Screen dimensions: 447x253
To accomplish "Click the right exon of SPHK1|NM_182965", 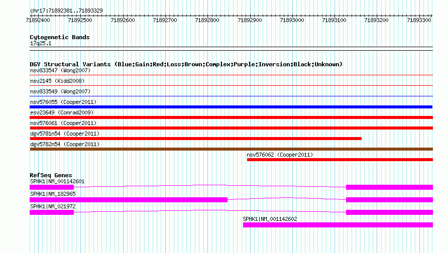I will [x=389, y=200].
